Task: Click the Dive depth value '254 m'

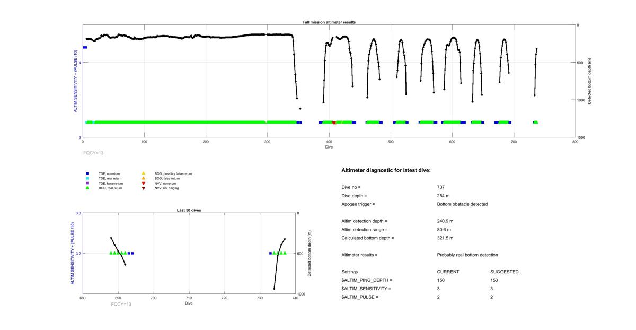Action: [444, 196]
